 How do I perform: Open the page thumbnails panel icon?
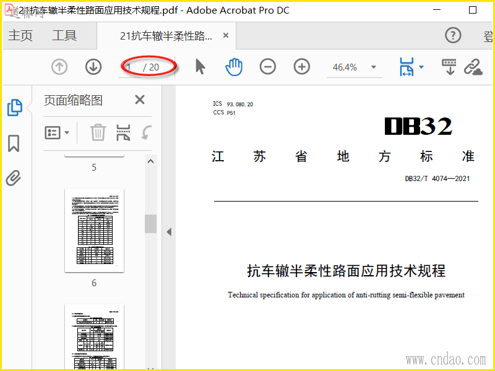(14, 108)
